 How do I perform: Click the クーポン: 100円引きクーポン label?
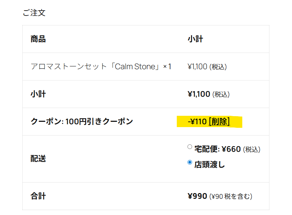pos(82,121)
